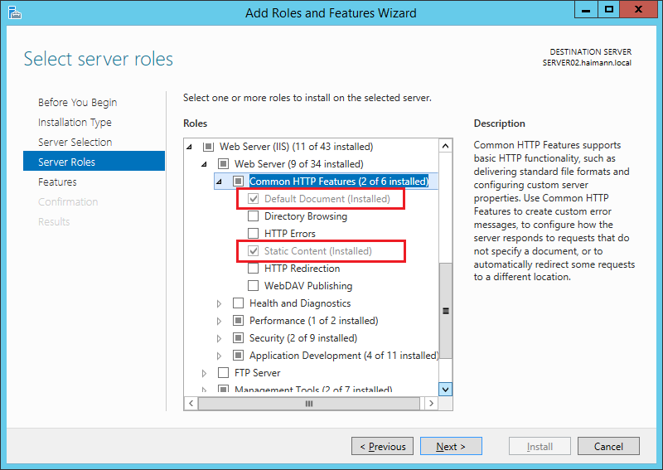Click the horizontal scroll left arrow
Image resolution: width=663 pixels, height=470 pixels.
coord(191,404)
